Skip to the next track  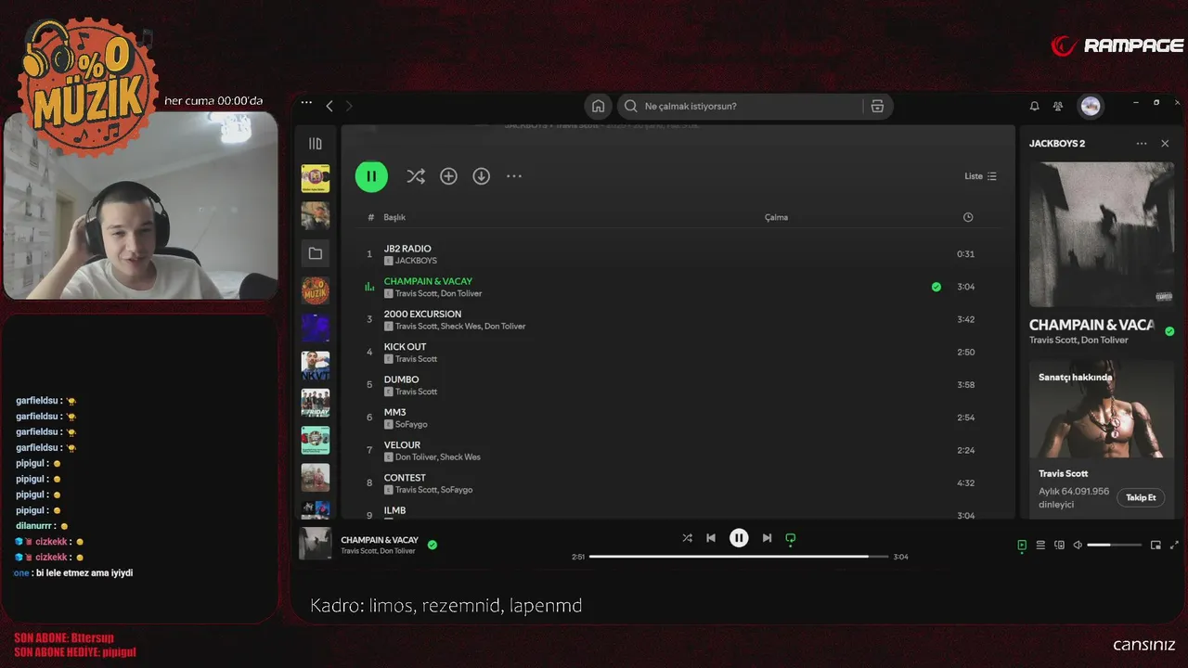click(x=767, y=538)
